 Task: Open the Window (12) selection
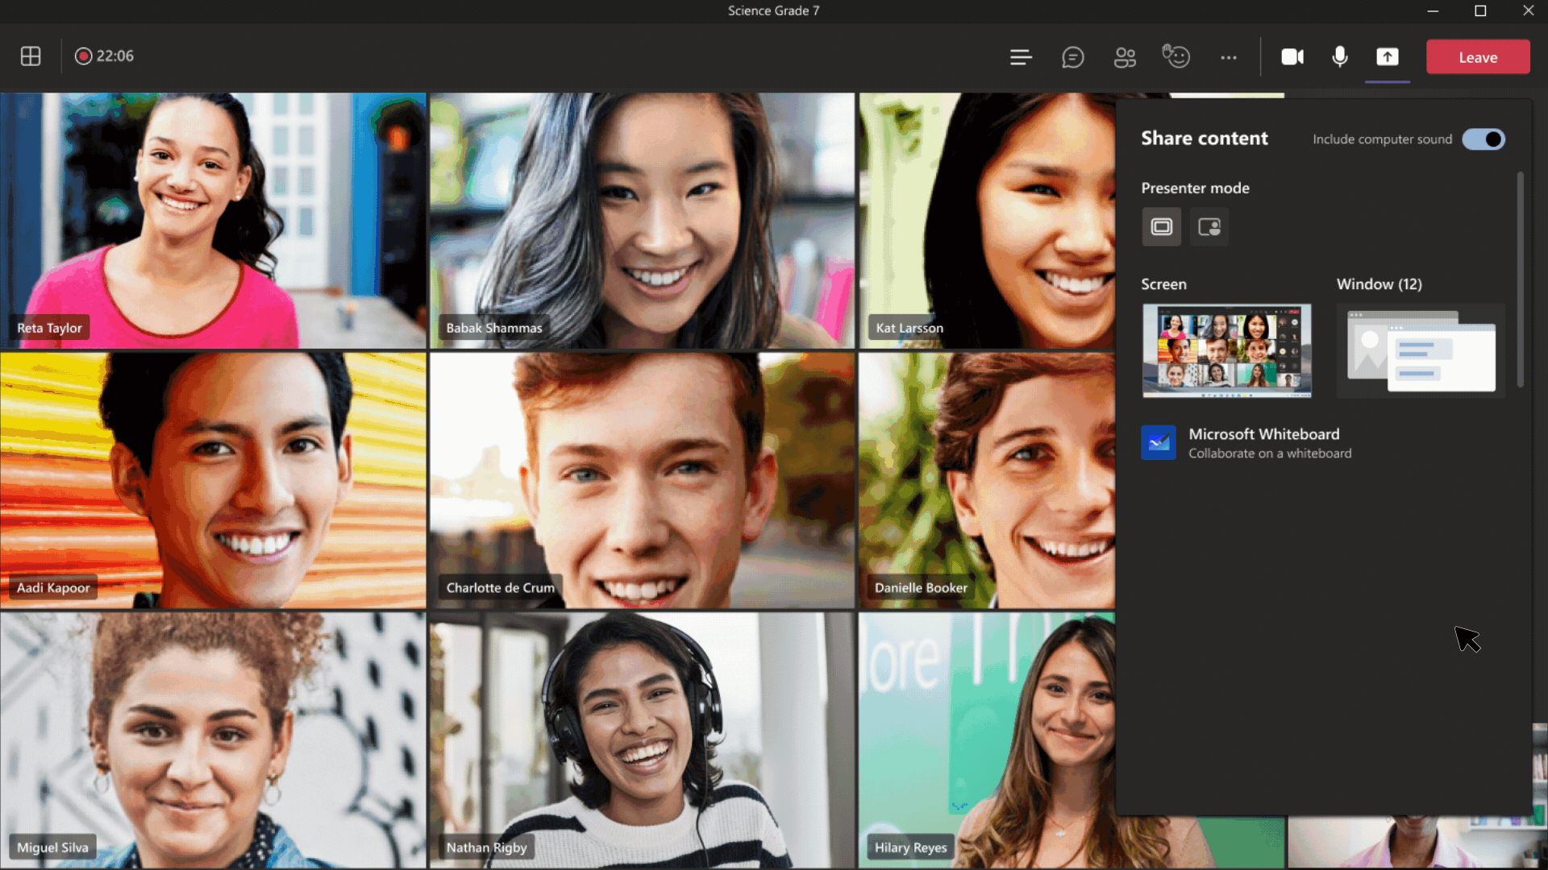coord(1421,350)
